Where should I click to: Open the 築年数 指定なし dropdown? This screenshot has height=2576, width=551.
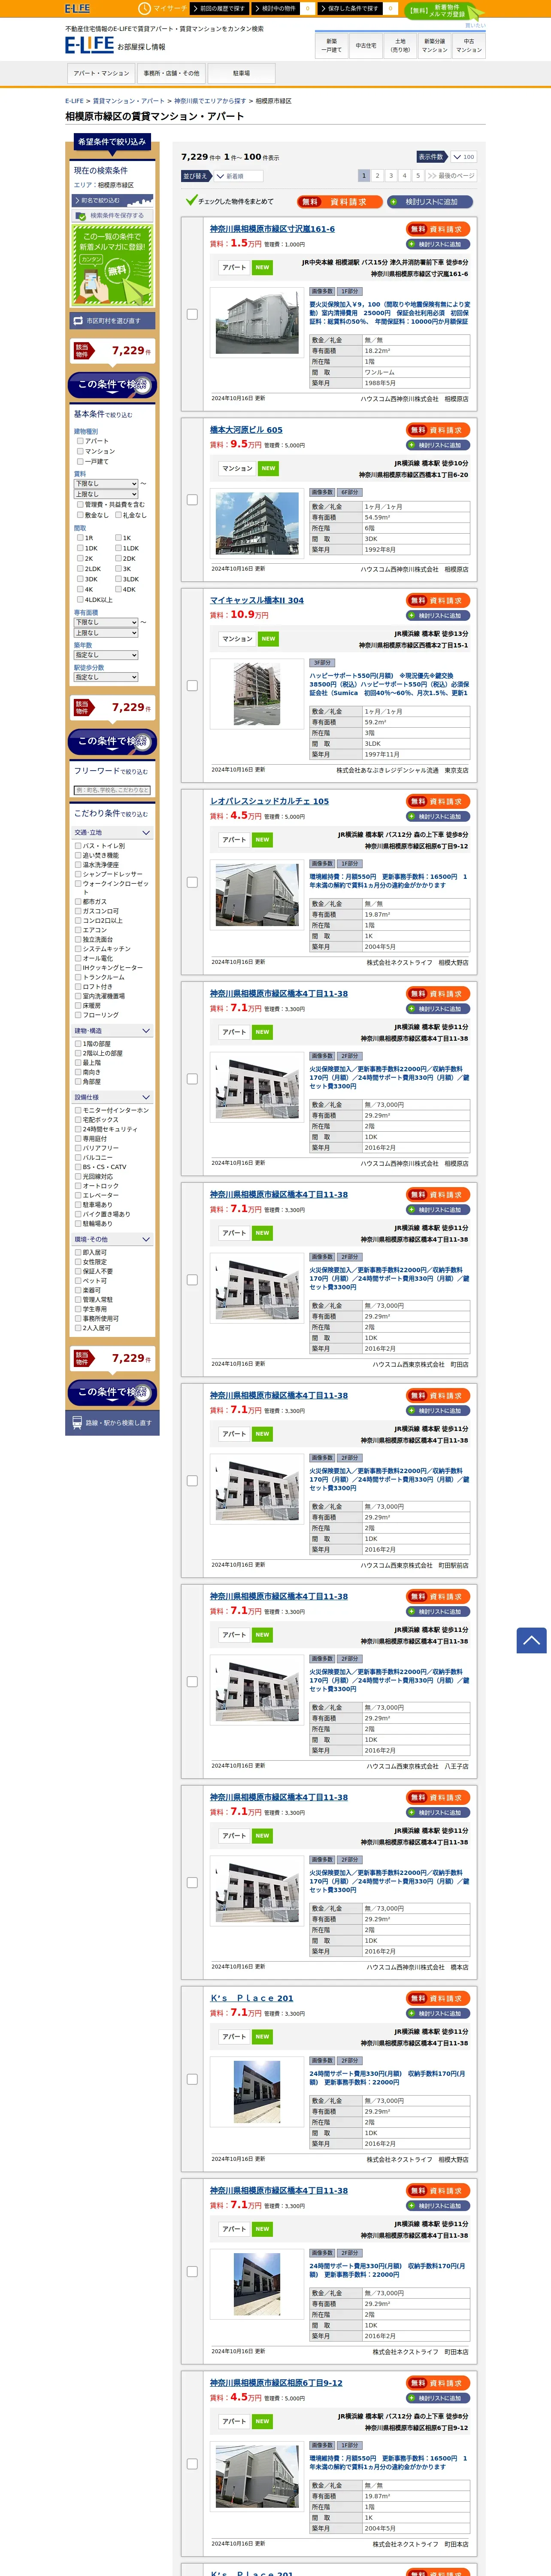pyautogui.click(x=106, y=655)
